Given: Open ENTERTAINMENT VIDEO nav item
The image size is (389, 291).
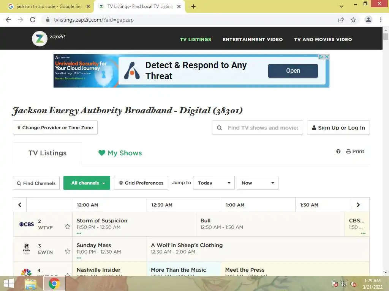Looking at the screenshot, I should click(x=253, y=39).
